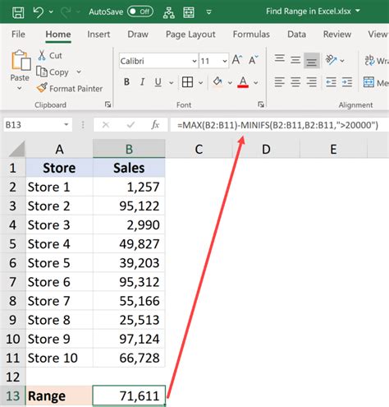Open the Draw tab
Image resolution: width=389 pixels, height=407 pixels.
pyautogui.click(x=138, y=35)
